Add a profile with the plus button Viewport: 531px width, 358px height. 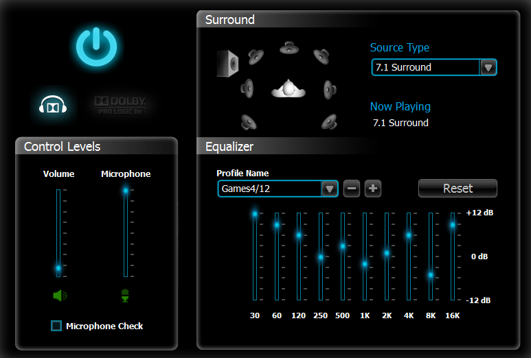373,189
